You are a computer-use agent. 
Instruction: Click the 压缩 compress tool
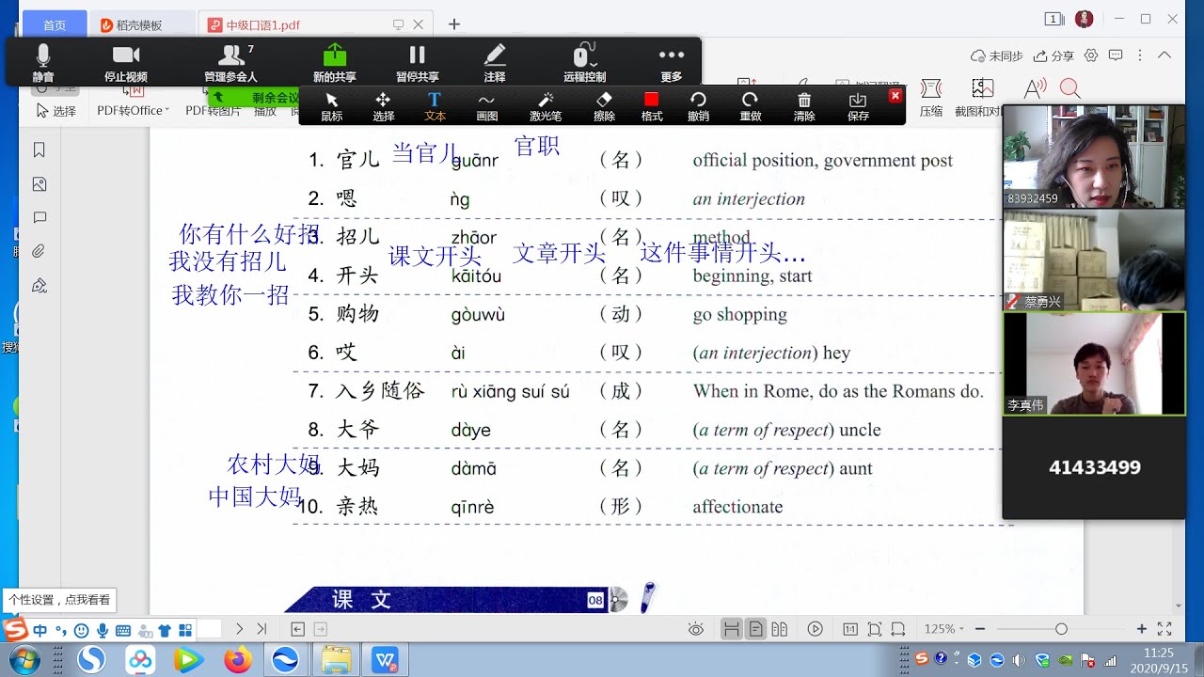pos(931,99)
